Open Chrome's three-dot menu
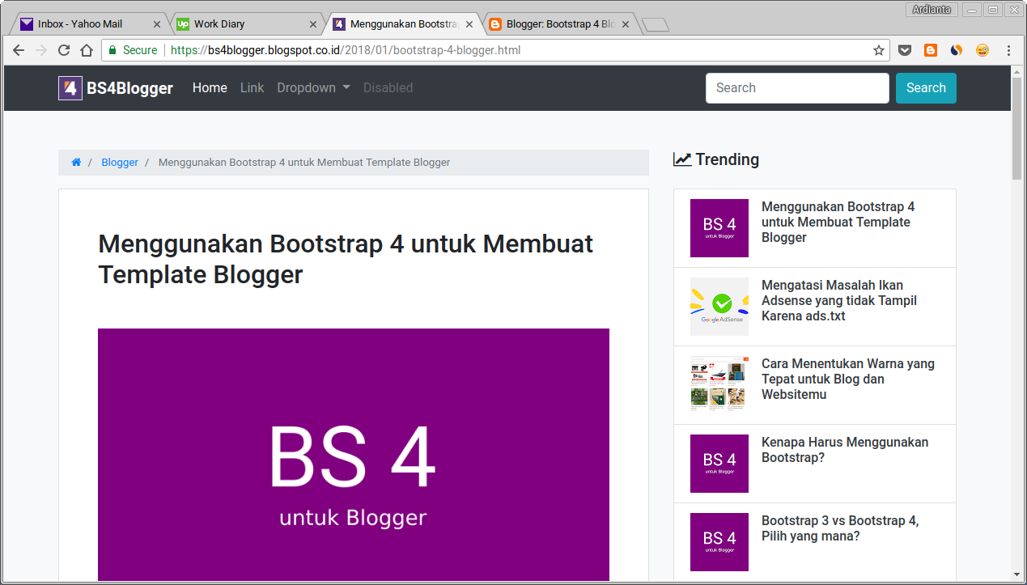Viewport: 1027px width, 585px height. tap(1008, 49)
